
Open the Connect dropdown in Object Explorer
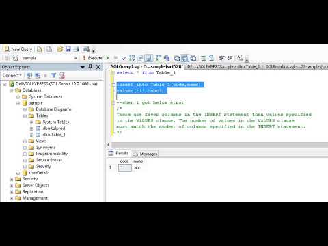(12, 75)
